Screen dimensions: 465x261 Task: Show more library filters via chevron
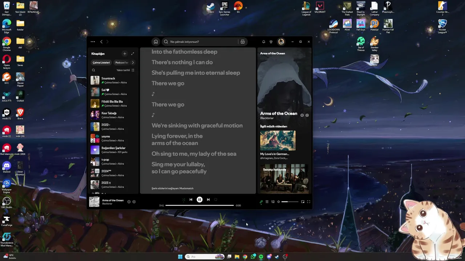click(133, 62)
